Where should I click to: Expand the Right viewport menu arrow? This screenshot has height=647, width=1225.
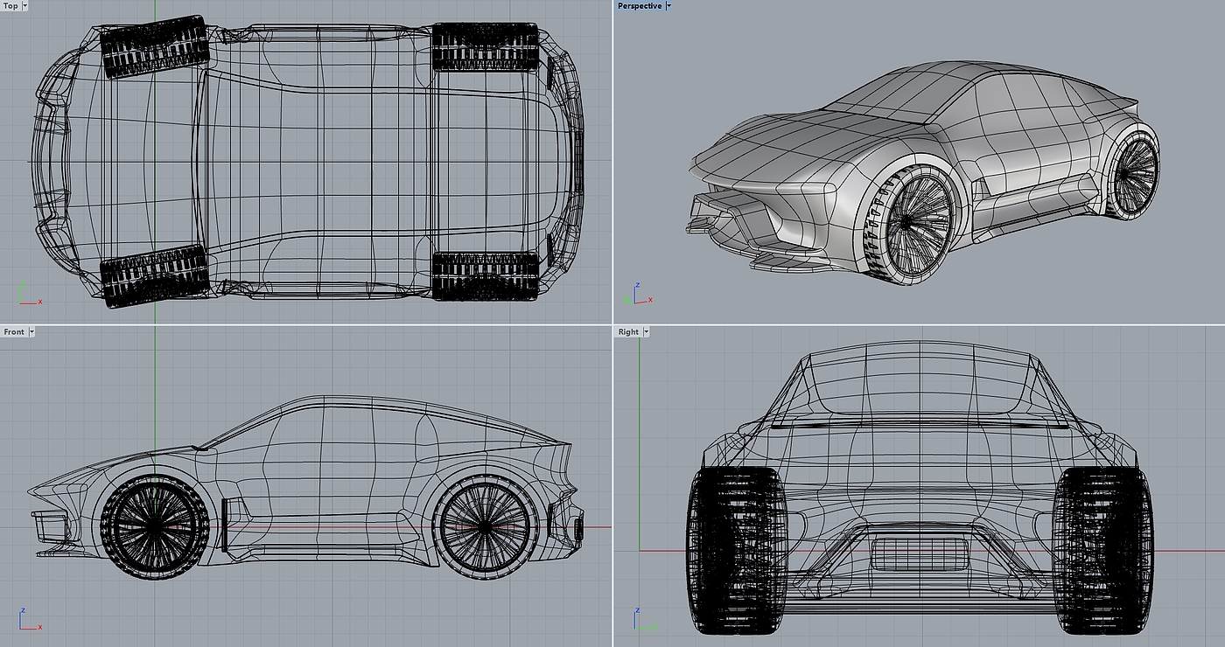pyautogui.click(x=647, y=332)
